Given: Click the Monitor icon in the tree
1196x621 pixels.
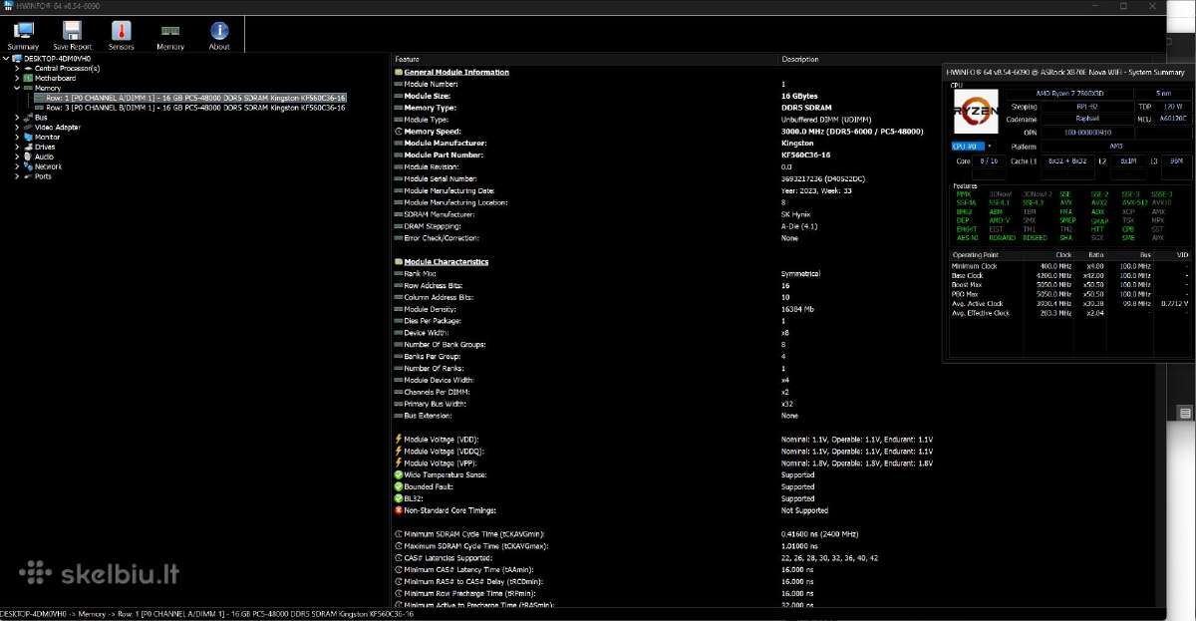Looking at the screenshot, I should 28,138.
